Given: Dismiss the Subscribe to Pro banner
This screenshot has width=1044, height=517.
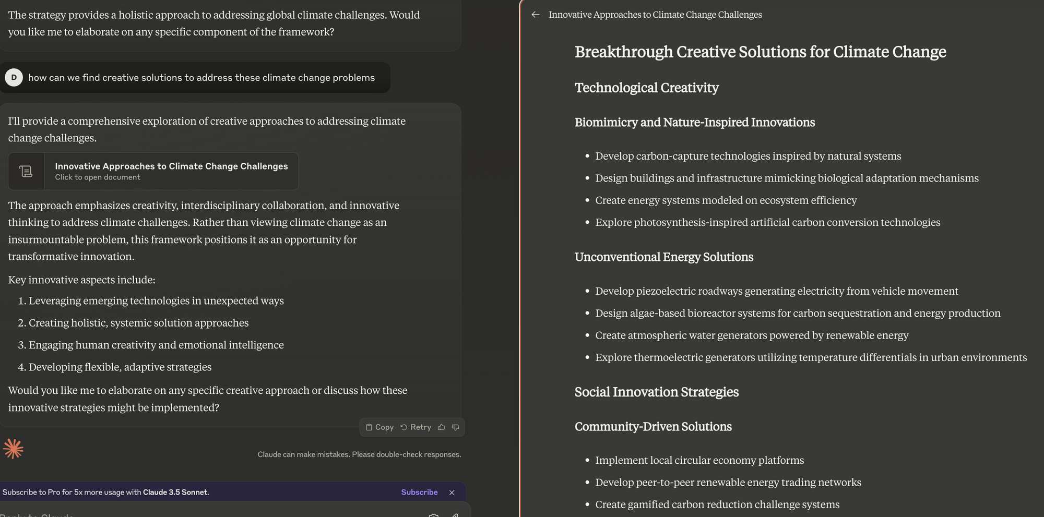Looking at the screenshot, I should 452,492.
